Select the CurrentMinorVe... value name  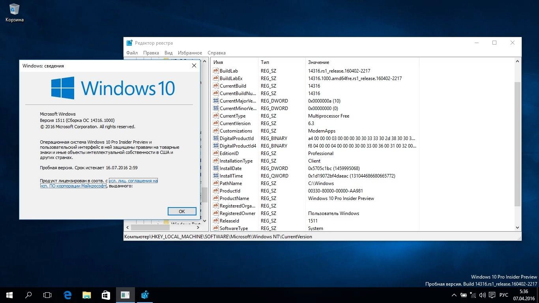pos(238,108)
